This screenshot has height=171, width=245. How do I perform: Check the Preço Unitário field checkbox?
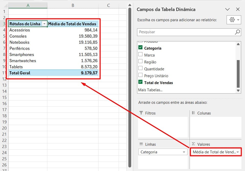point(140,75)
